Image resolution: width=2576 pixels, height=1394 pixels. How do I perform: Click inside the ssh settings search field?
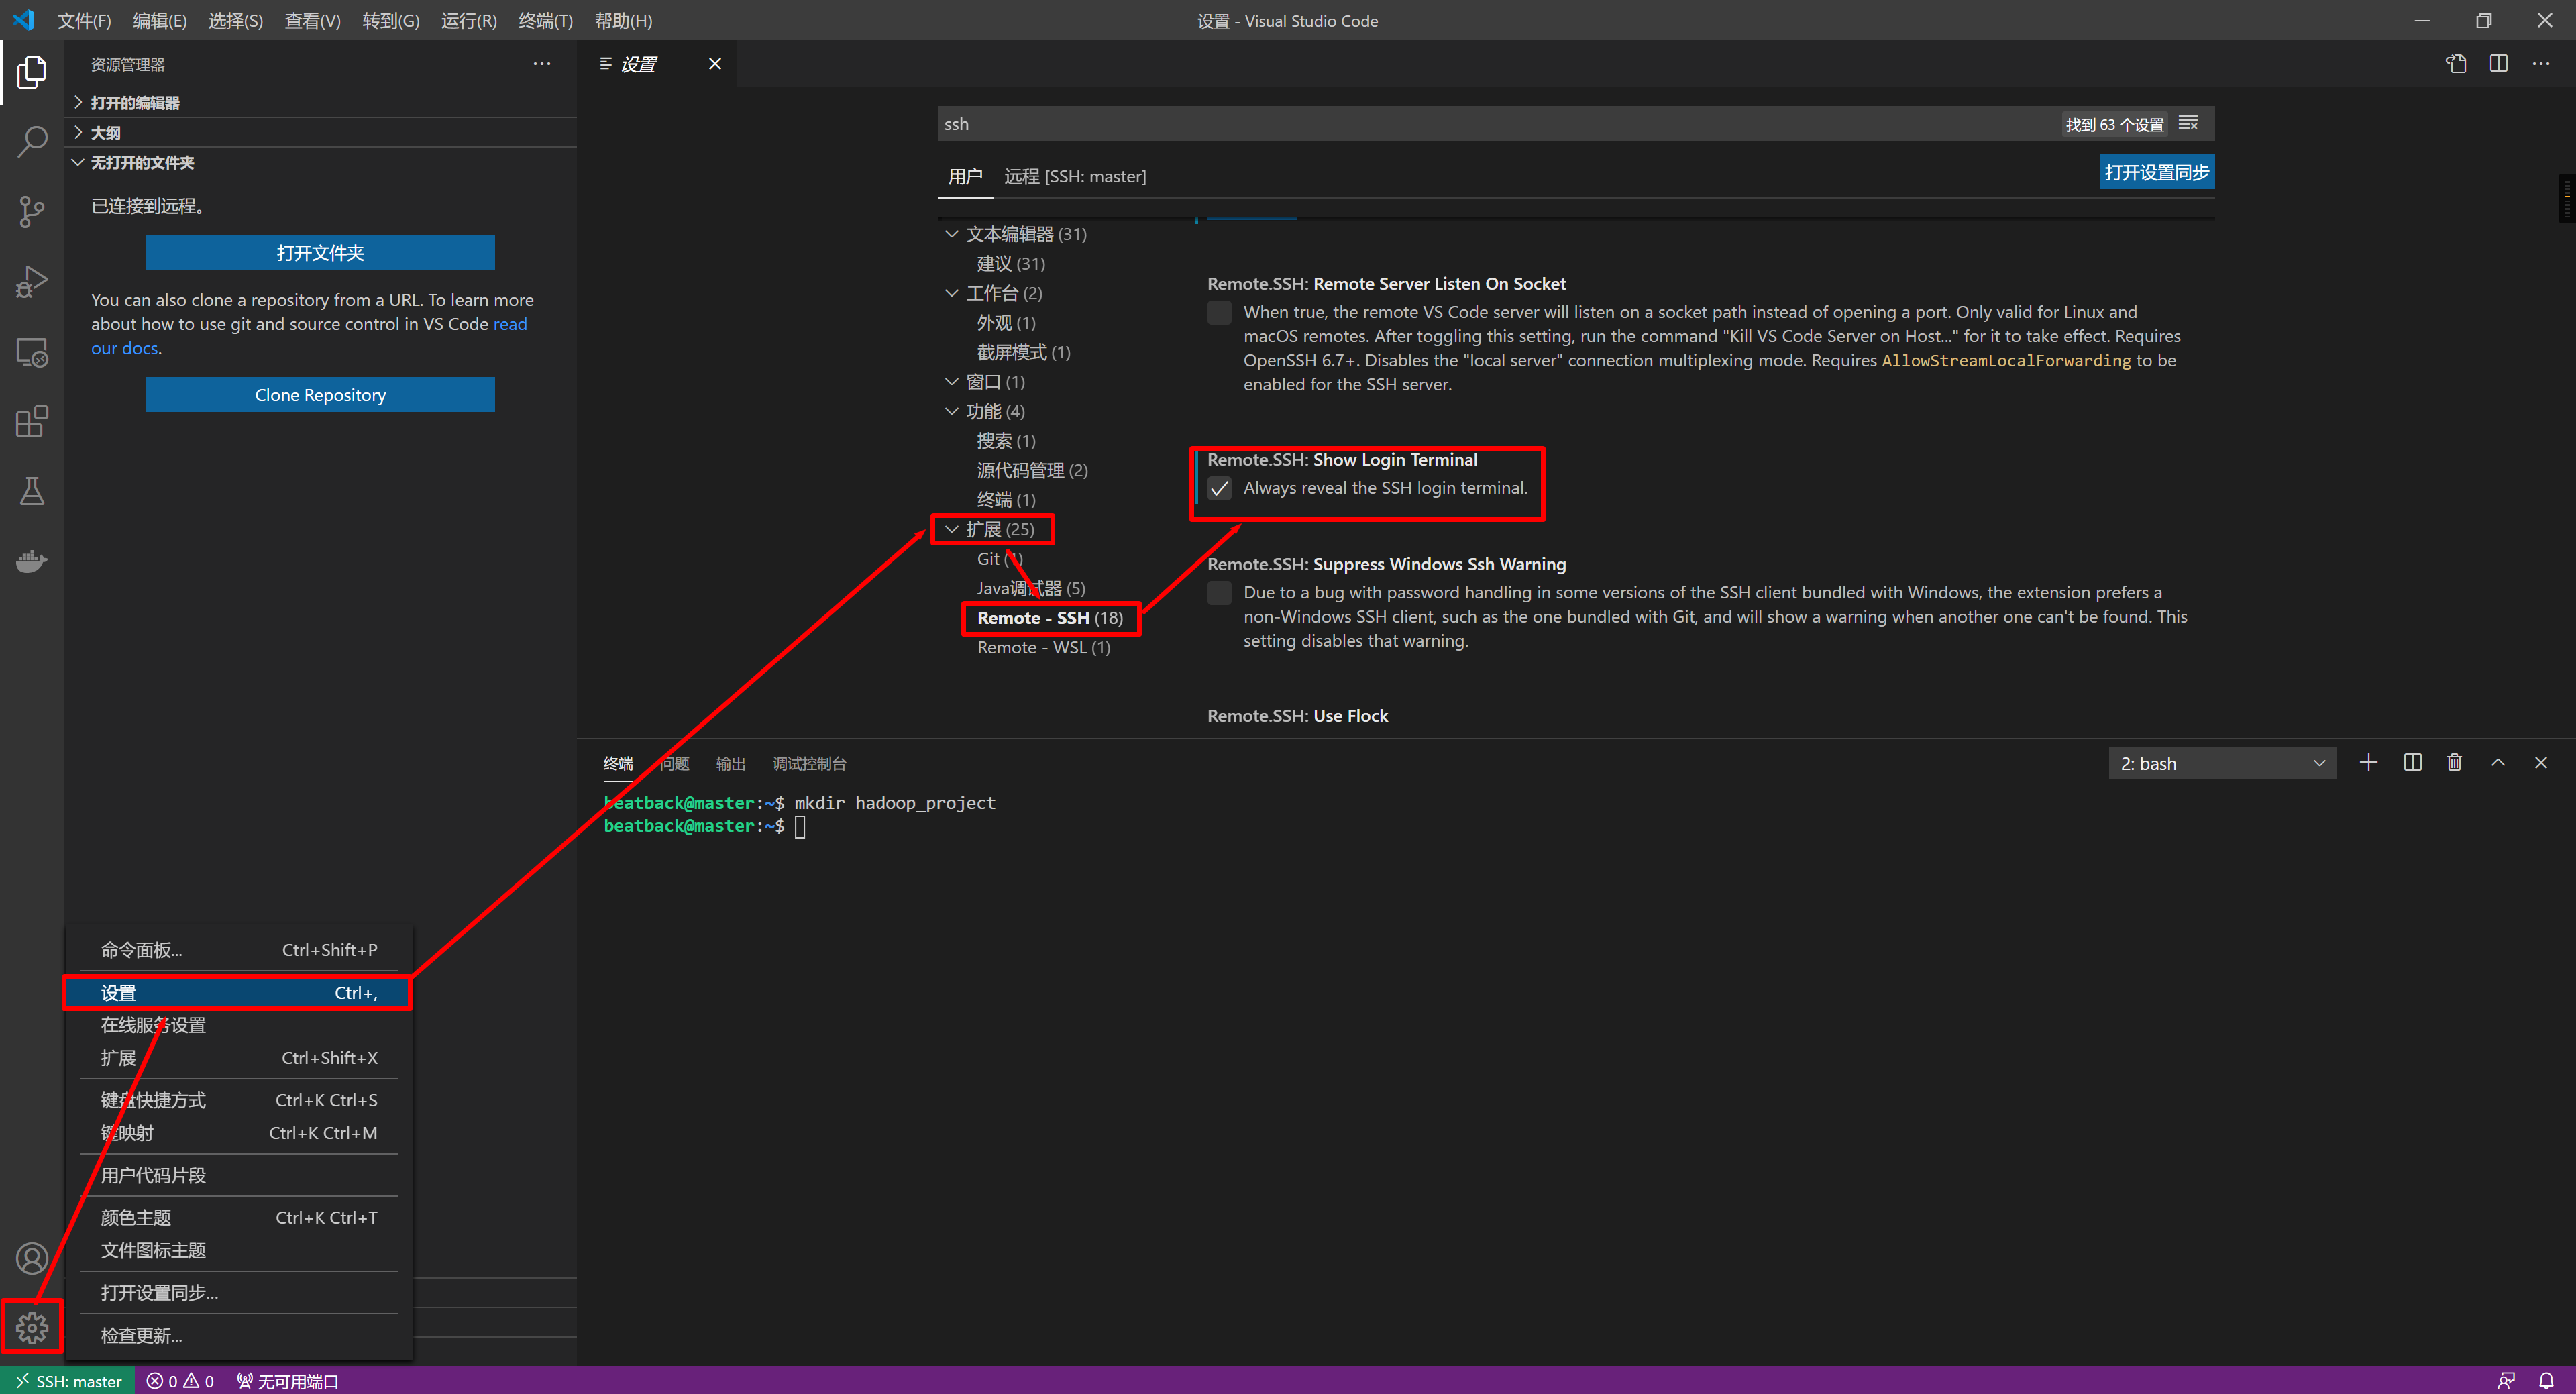click(x=1200, y=123)
